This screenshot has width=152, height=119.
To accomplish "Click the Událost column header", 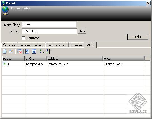I will (75, 59).
